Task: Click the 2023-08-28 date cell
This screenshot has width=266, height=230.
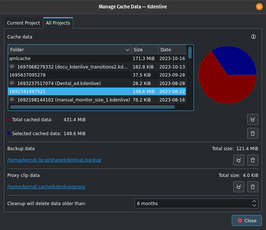Action: click(172, 83)
